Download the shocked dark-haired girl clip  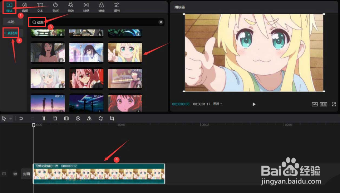(x=61, y=60)
